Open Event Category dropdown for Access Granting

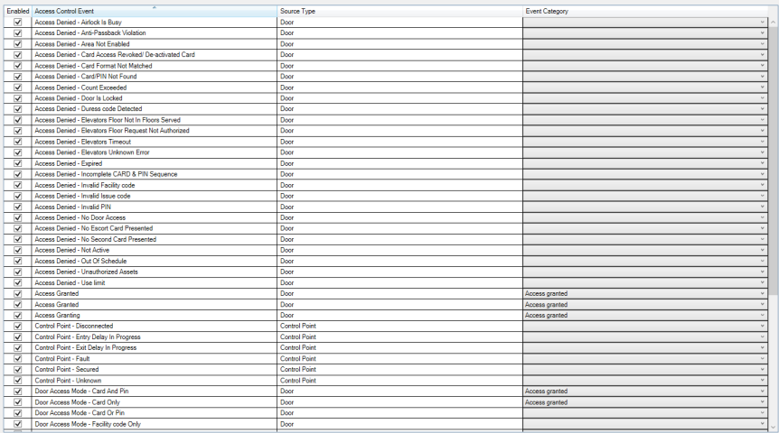pos(762,315)
